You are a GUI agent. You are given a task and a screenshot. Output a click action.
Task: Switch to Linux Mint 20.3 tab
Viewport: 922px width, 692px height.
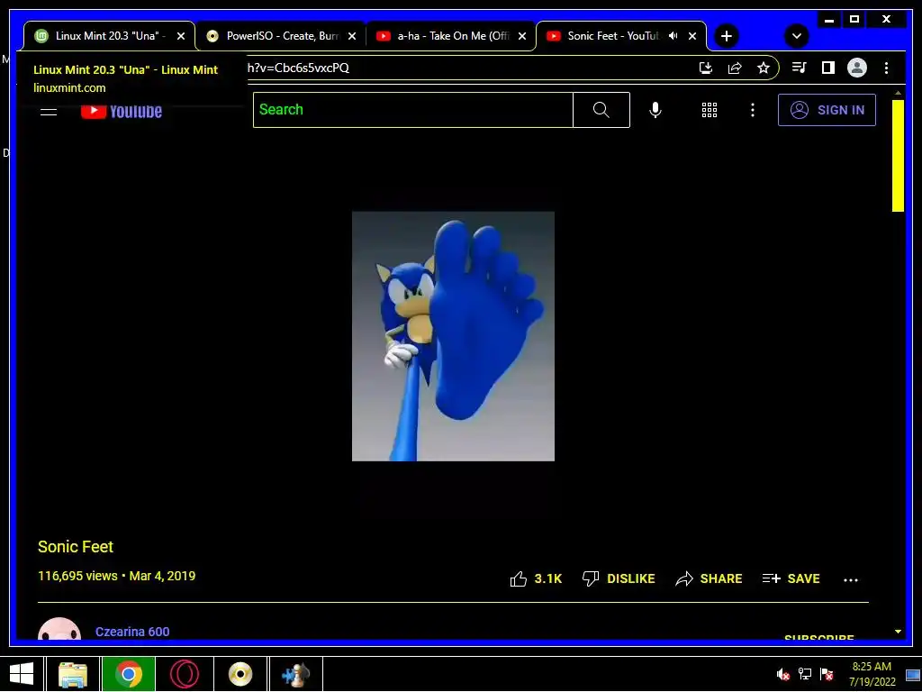[107, 36]
